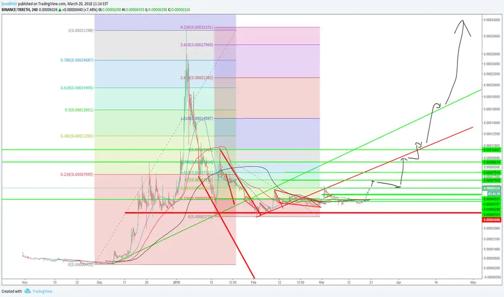Open the jtsmith92 author profile link
Screen dimensions: 504x297
(9, 4)
